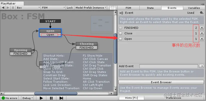Toggle the Lock selection button
This screenshot has height=101, width=206.
click(70, 8)
